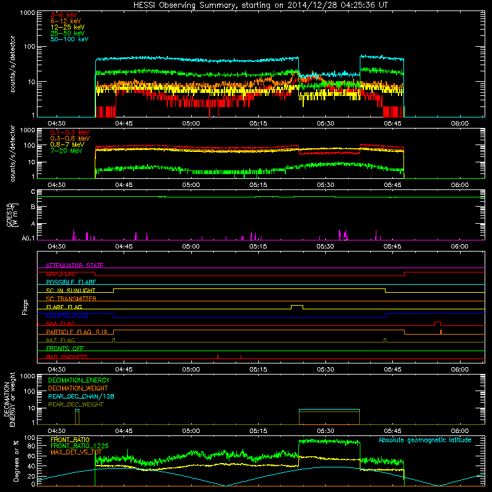Screen dimensions: 492x492
Task: Click the FRONT_RATIO_1225 legend label
Action: (x=79, y=446)
